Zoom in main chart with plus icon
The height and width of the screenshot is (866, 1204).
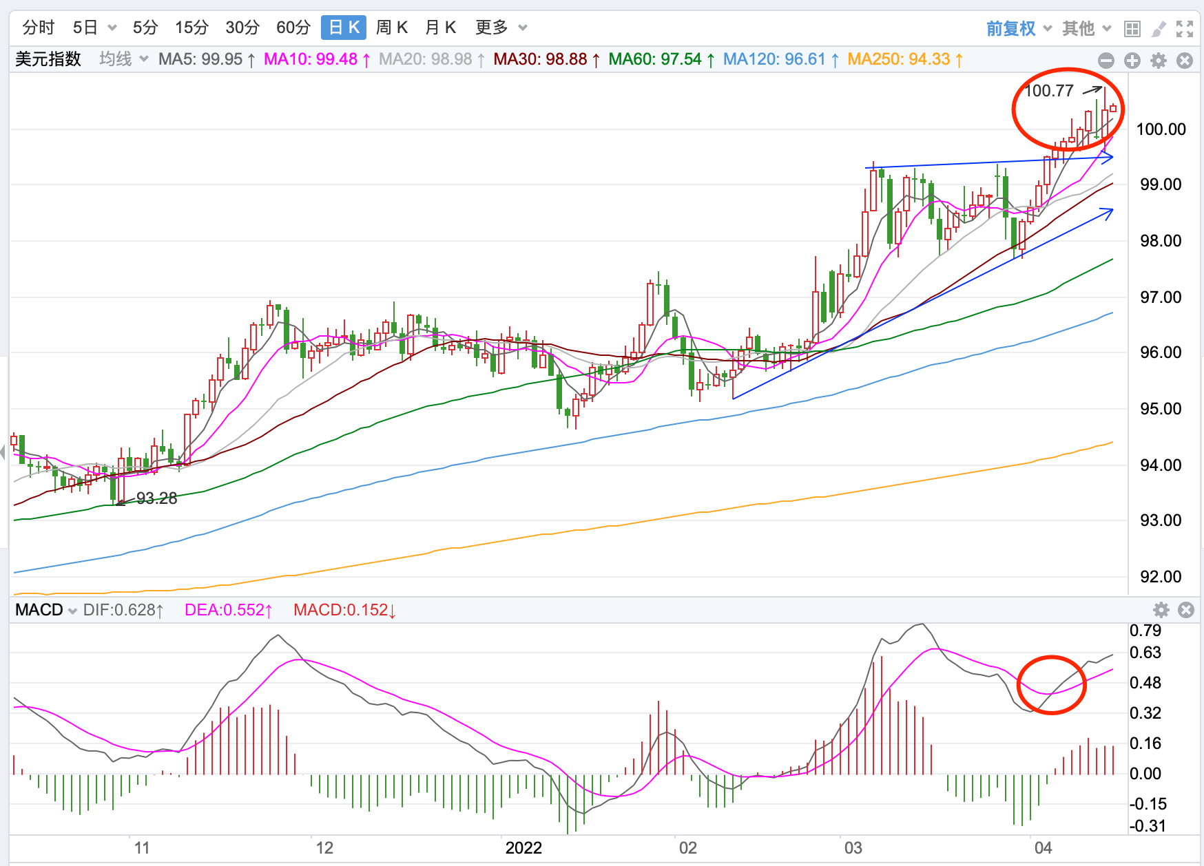(1132, 61)
